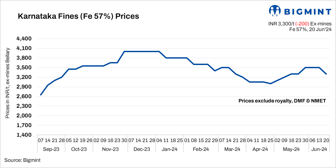336x168 pixels.
Task: Click the Oct-23 month label
Action: coord(79,149)
